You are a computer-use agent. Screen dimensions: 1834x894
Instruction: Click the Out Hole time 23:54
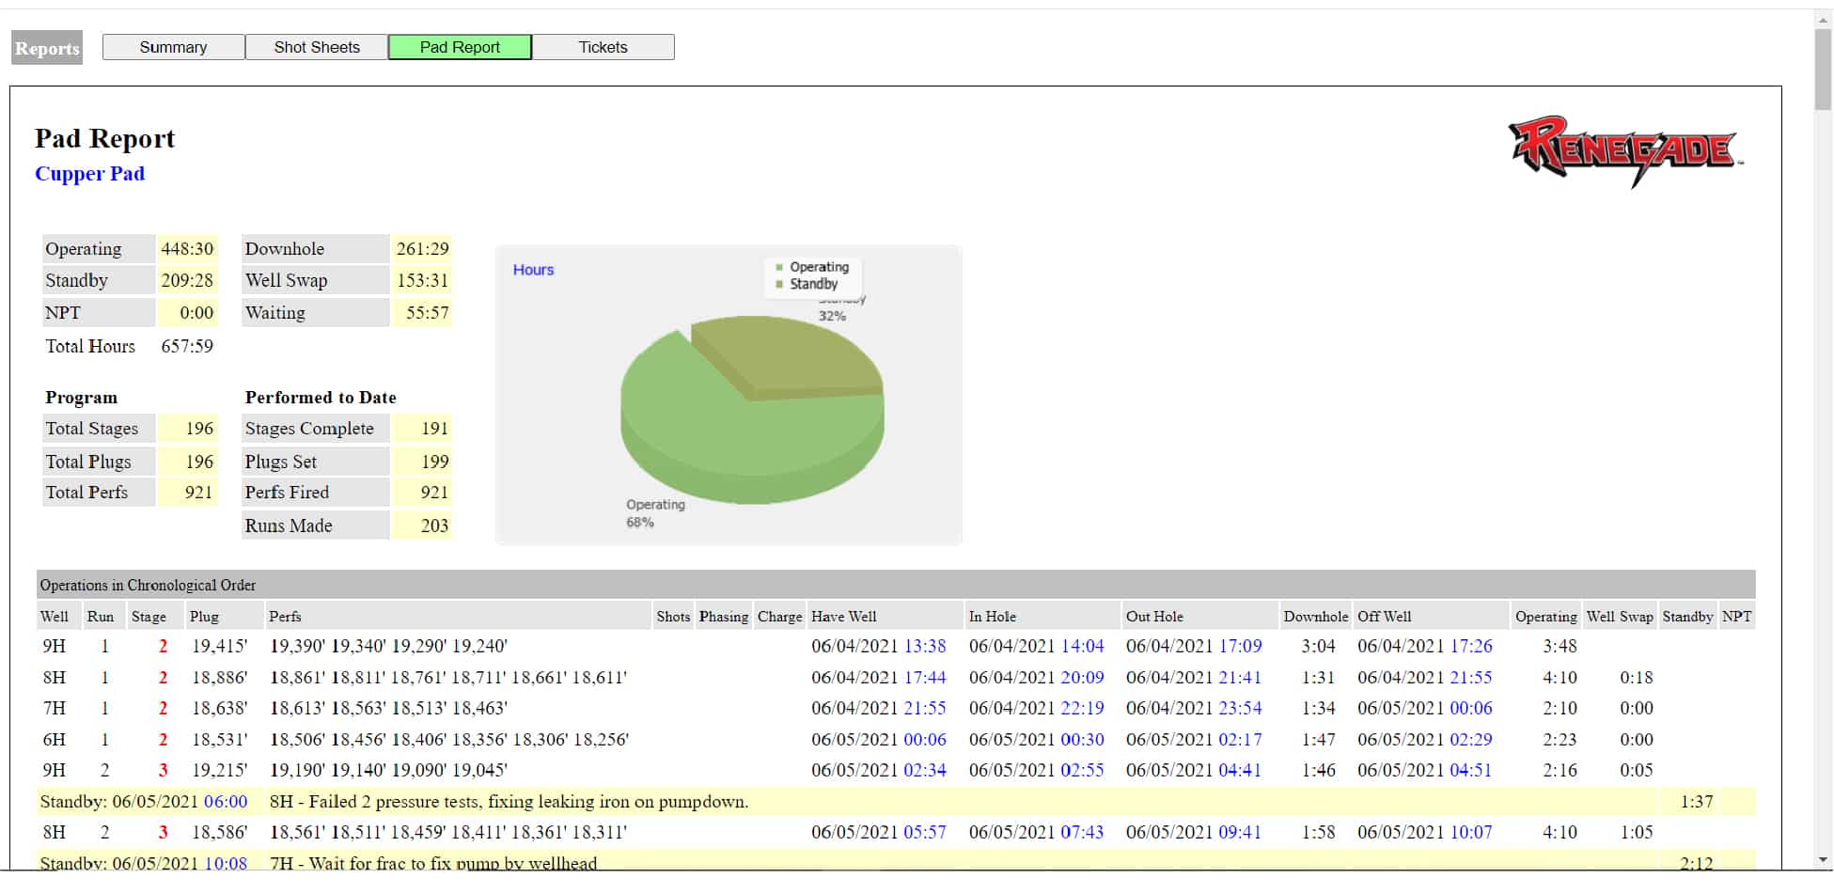pos(1240,709)
